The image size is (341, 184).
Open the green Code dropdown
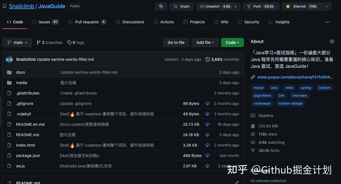[232, 42]
